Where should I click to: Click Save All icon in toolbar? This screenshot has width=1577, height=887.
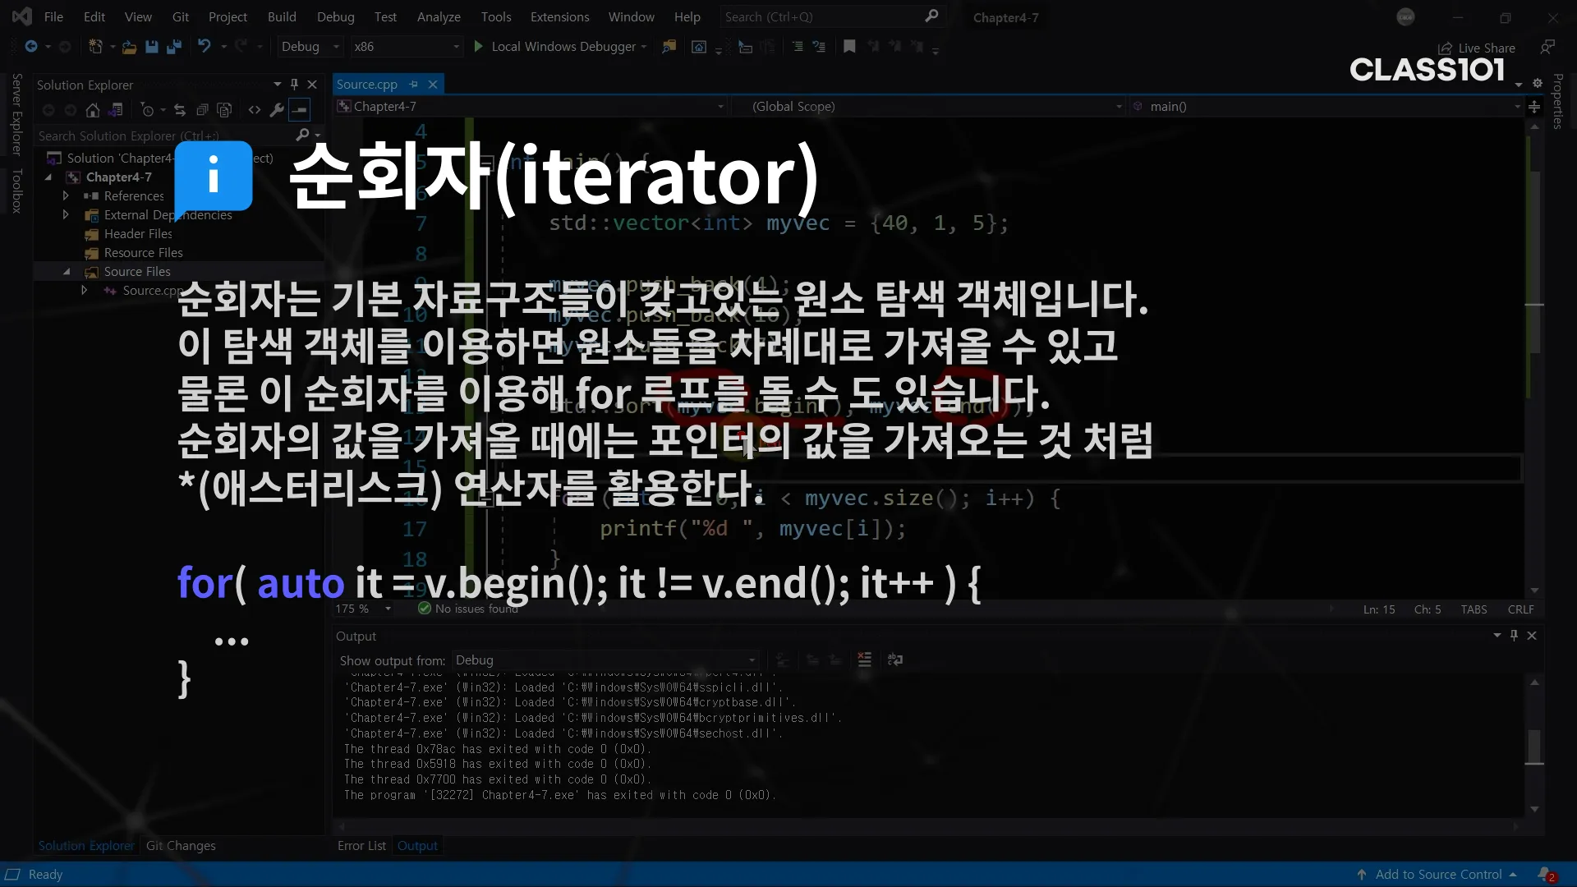[173, 47]
